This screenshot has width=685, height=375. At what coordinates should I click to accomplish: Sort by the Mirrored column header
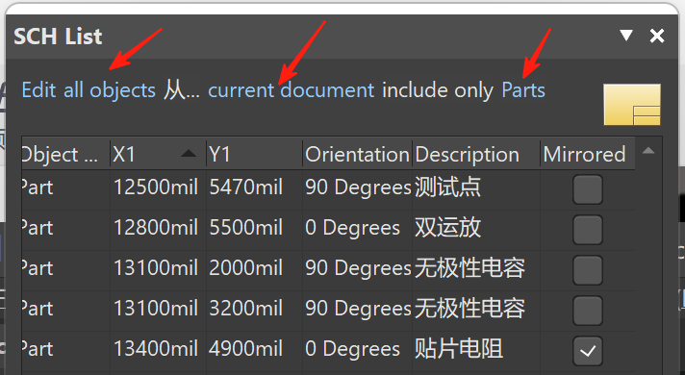pyautogui.click(x=588, y=155)
